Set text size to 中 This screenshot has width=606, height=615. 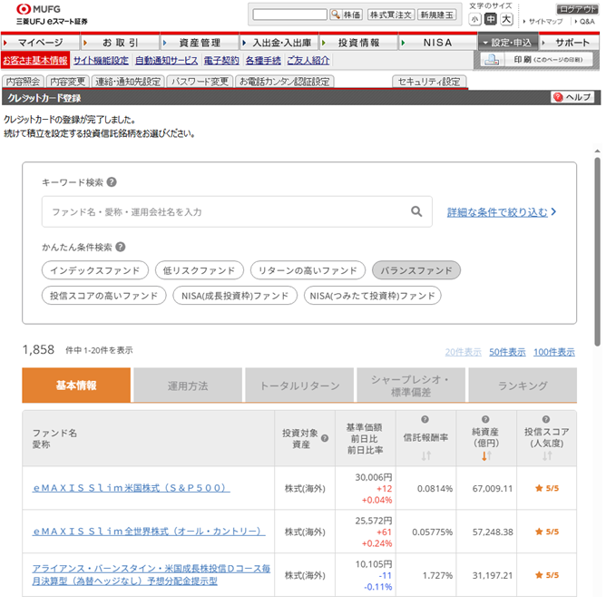coord(490,19)
